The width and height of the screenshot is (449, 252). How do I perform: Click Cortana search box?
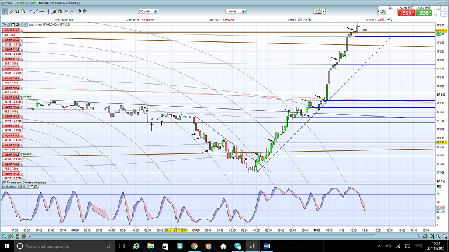point(64,246)
